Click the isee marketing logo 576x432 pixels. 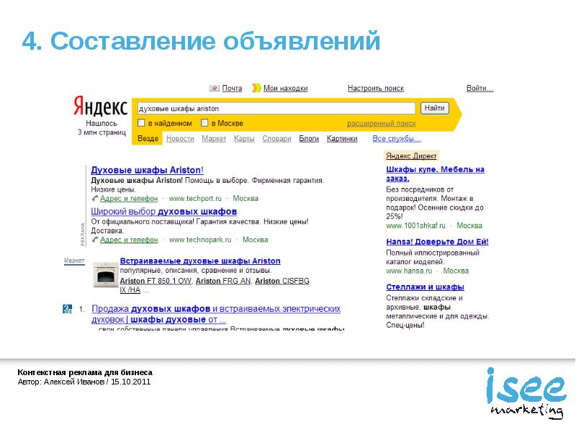click(524, 393)
